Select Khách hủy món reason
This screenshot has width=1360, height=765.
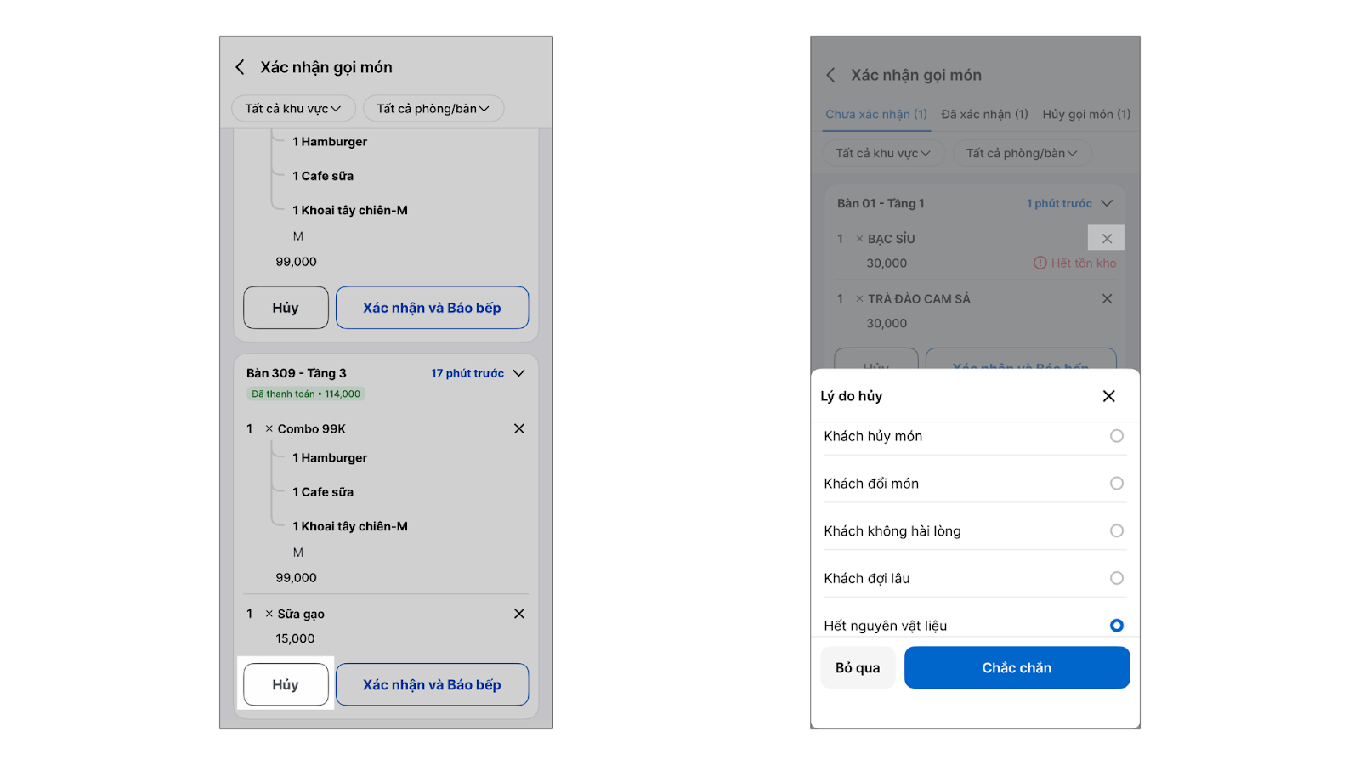[1116, 436]
